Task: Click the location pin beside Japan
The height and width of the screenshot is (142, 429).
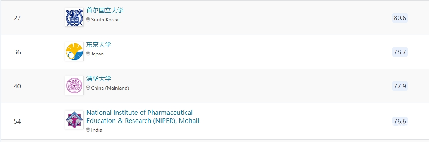Action: click(x=88, y=54)
